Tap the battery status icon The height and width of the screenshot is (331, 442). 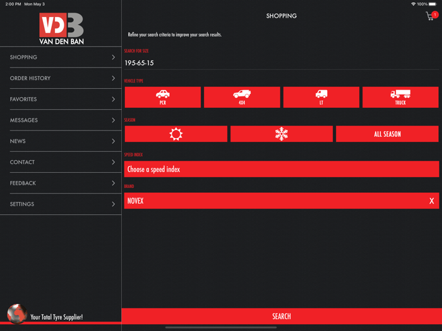pos(433,4)
